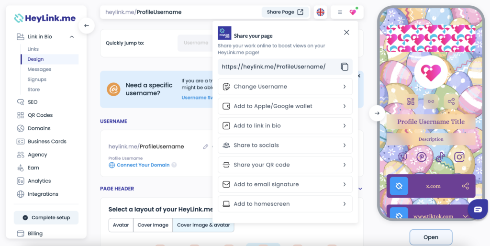490x246 pixels.
Task: Click help icon next to Connect Your Domain
Action: [174, 165]
